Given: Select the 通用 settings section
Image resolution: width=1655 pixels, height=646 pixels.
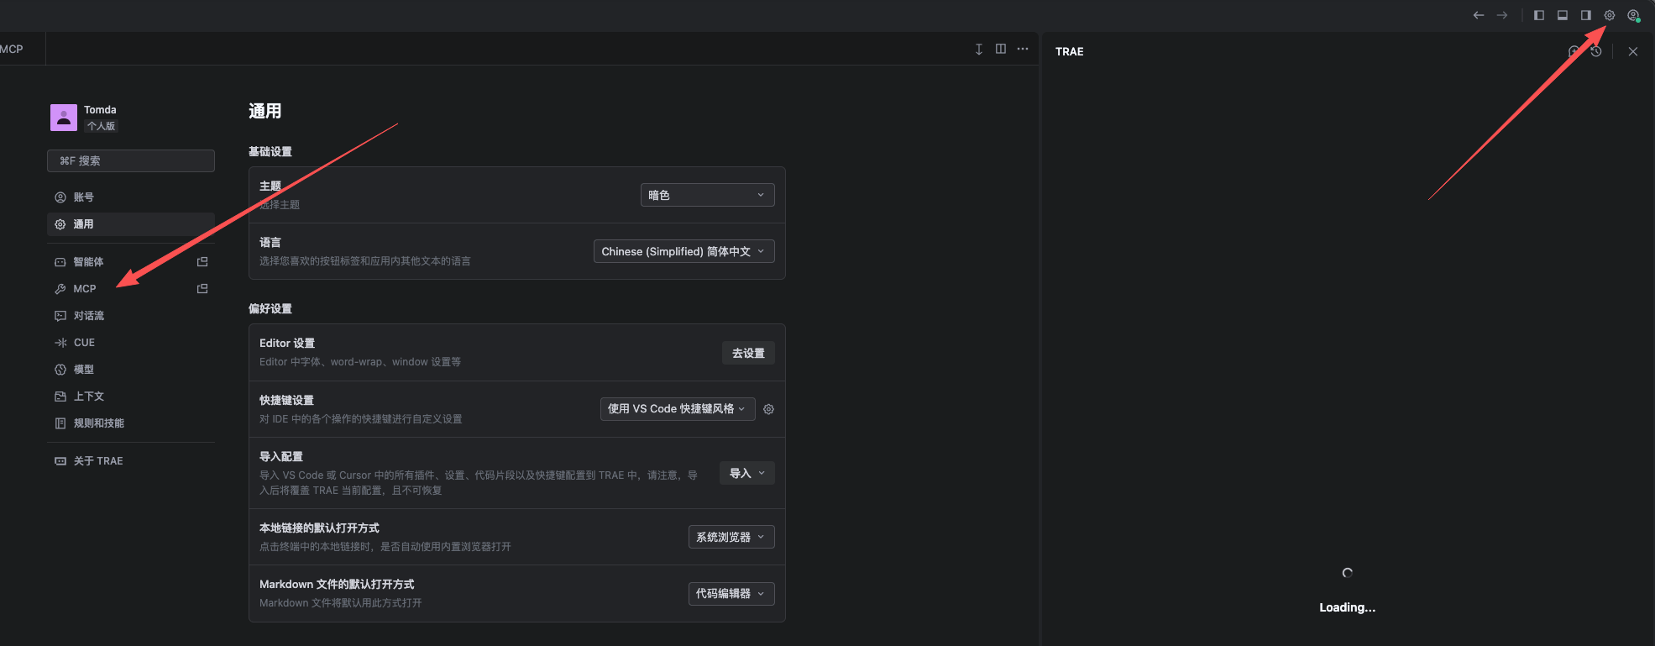Looking at the screenshot, I should (131, 224).
